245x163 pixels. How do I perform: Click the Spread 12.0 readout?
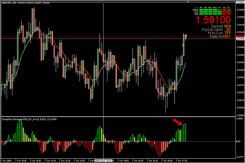(x=221, y=26)
